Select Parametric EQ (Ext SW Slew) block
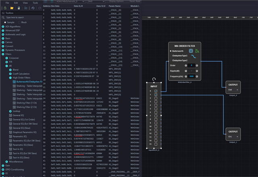This screenshot has height=177, width=258. point(25,141)
